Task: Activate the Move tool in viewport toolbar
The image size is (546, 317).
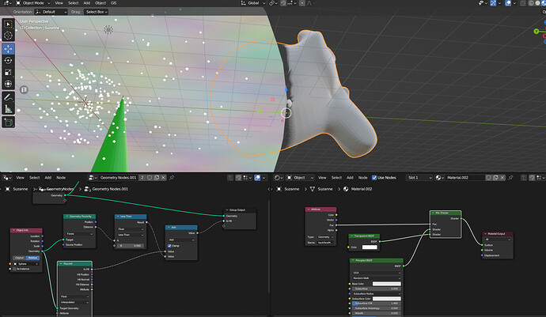Action: click(8, 49)
